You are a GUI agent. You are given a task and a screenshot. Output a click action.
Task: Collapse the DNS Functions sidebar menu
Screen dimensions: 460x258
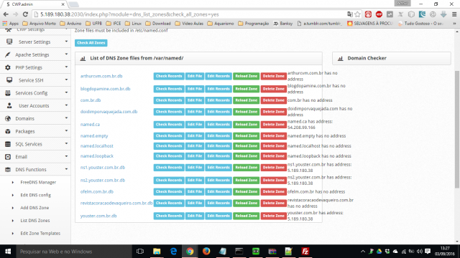coord(35,170)
